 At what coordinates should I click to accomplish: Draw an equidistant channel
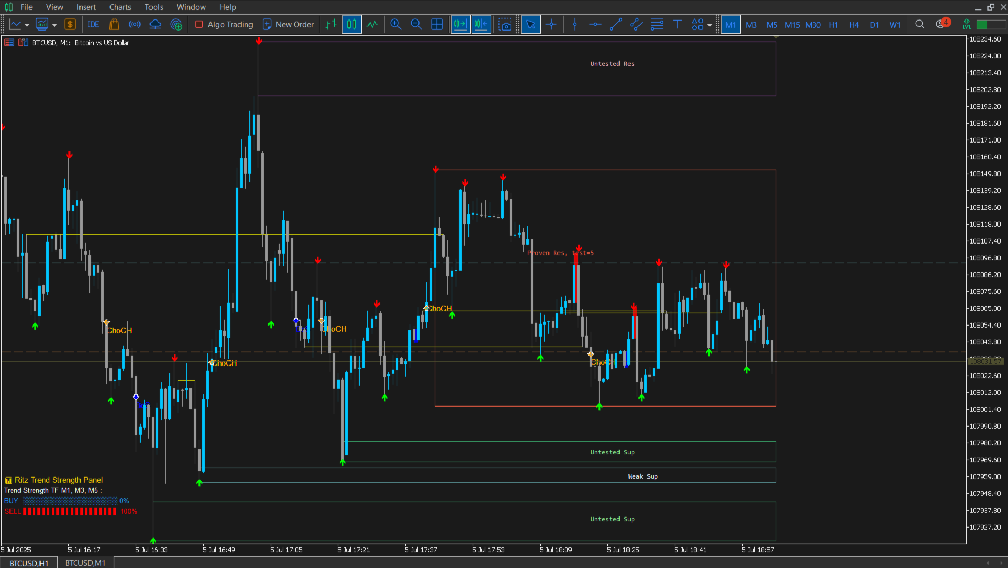coord(636,25)
